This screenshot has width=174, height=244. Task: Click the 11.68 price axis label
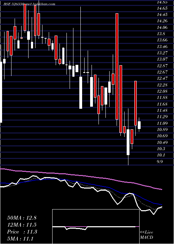click(x=162, y=104)
